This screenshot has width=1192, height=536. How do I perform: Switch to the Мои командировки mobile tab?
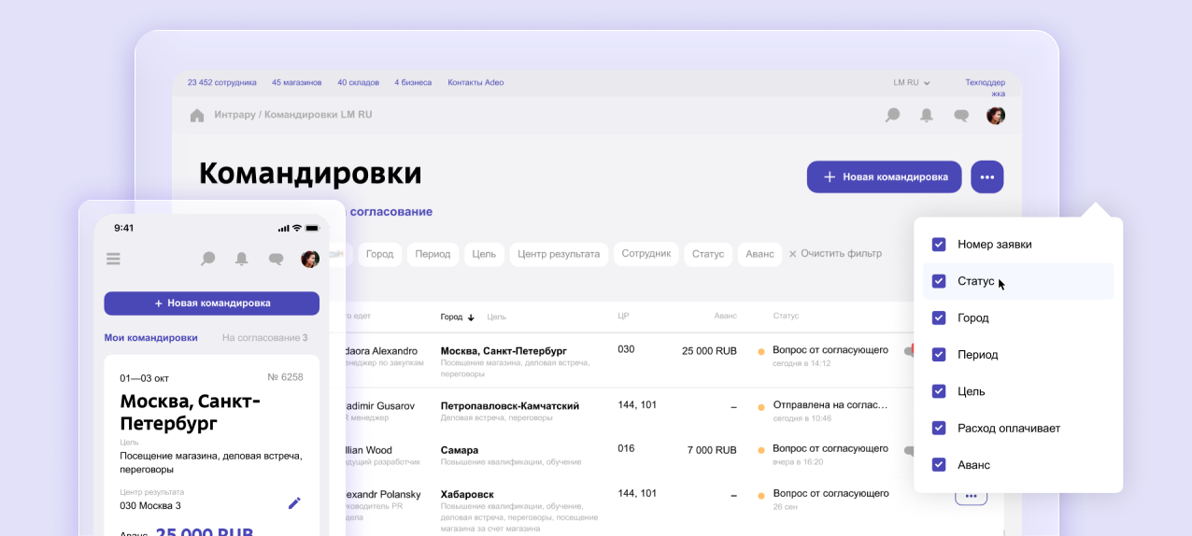click(x=150, y=338)
